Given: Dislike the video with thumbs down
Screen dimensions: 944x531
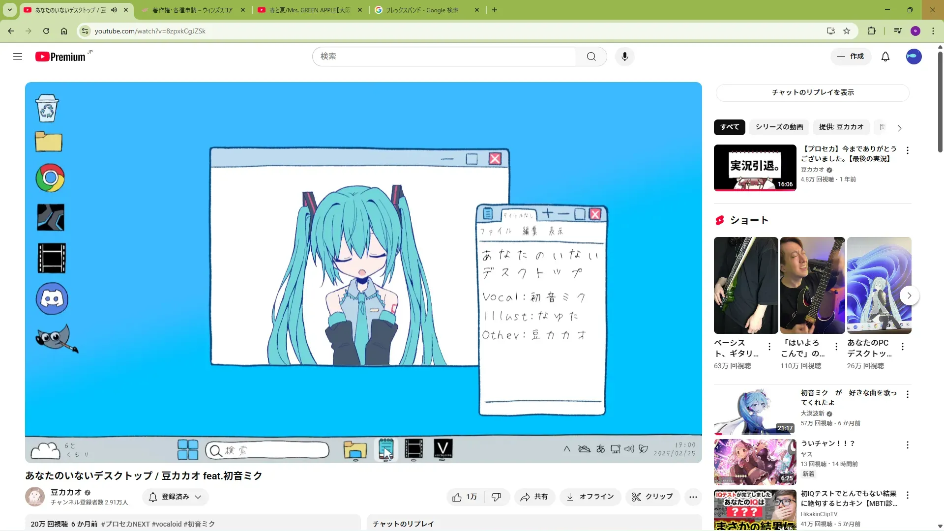Looking at the screenshot, I should 497,497.
